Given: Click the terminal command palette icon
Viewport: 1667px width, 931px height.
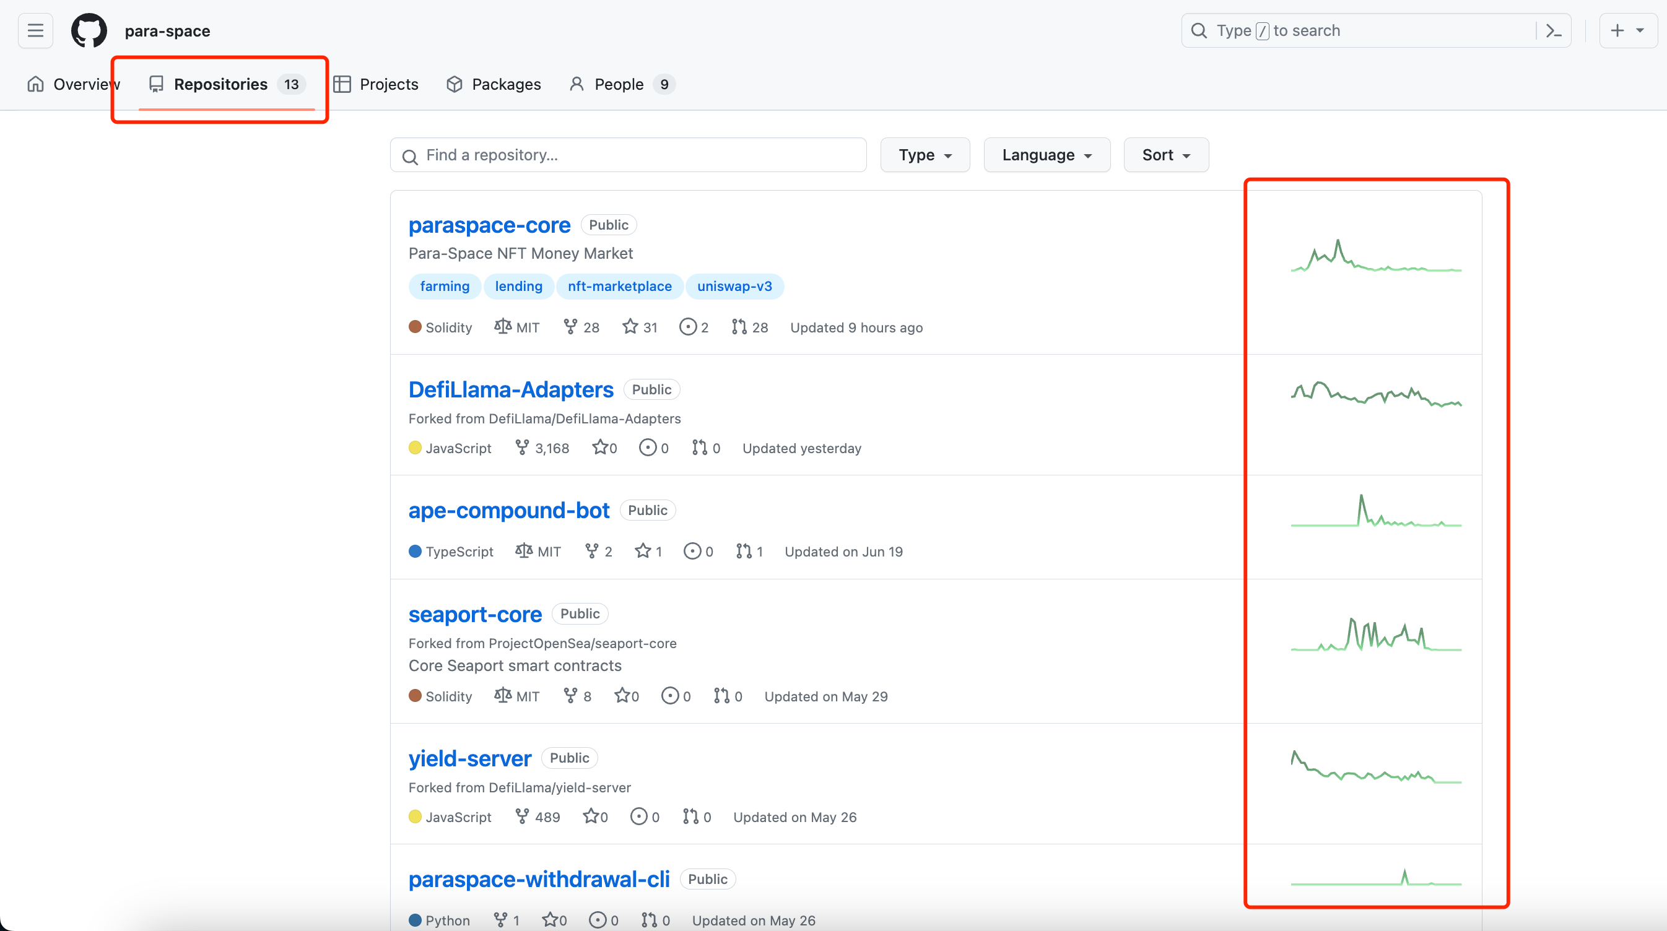Looking at the screenshot, I should coord(1555,31).
